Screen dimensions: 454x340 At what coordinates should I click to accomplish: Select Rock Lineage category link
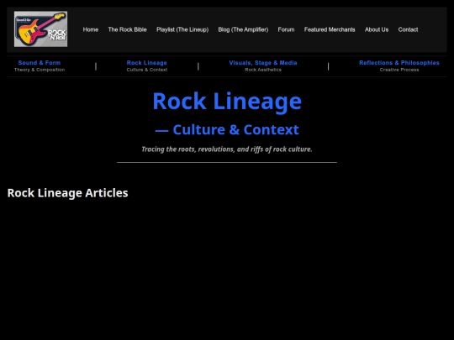pyautogui.click(x=147, y=63)
